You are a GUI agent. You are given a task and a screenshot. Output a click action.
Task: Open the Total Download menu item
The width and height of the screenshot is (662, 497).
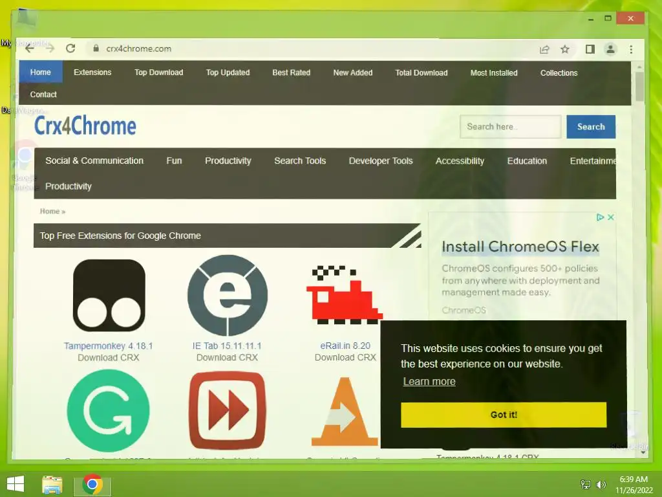click(x=422, y=72)
